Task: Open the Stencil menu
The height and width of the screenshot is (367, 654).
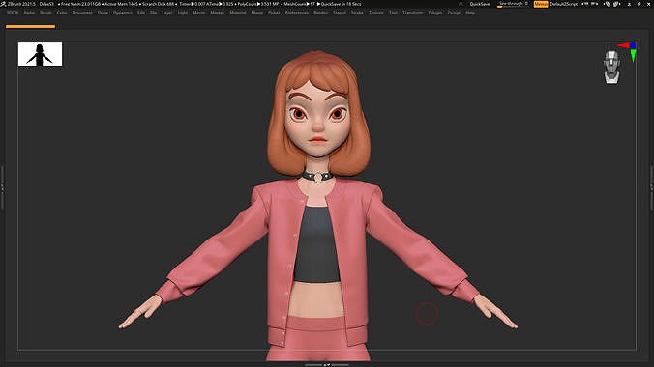Action: pos(340,13)
